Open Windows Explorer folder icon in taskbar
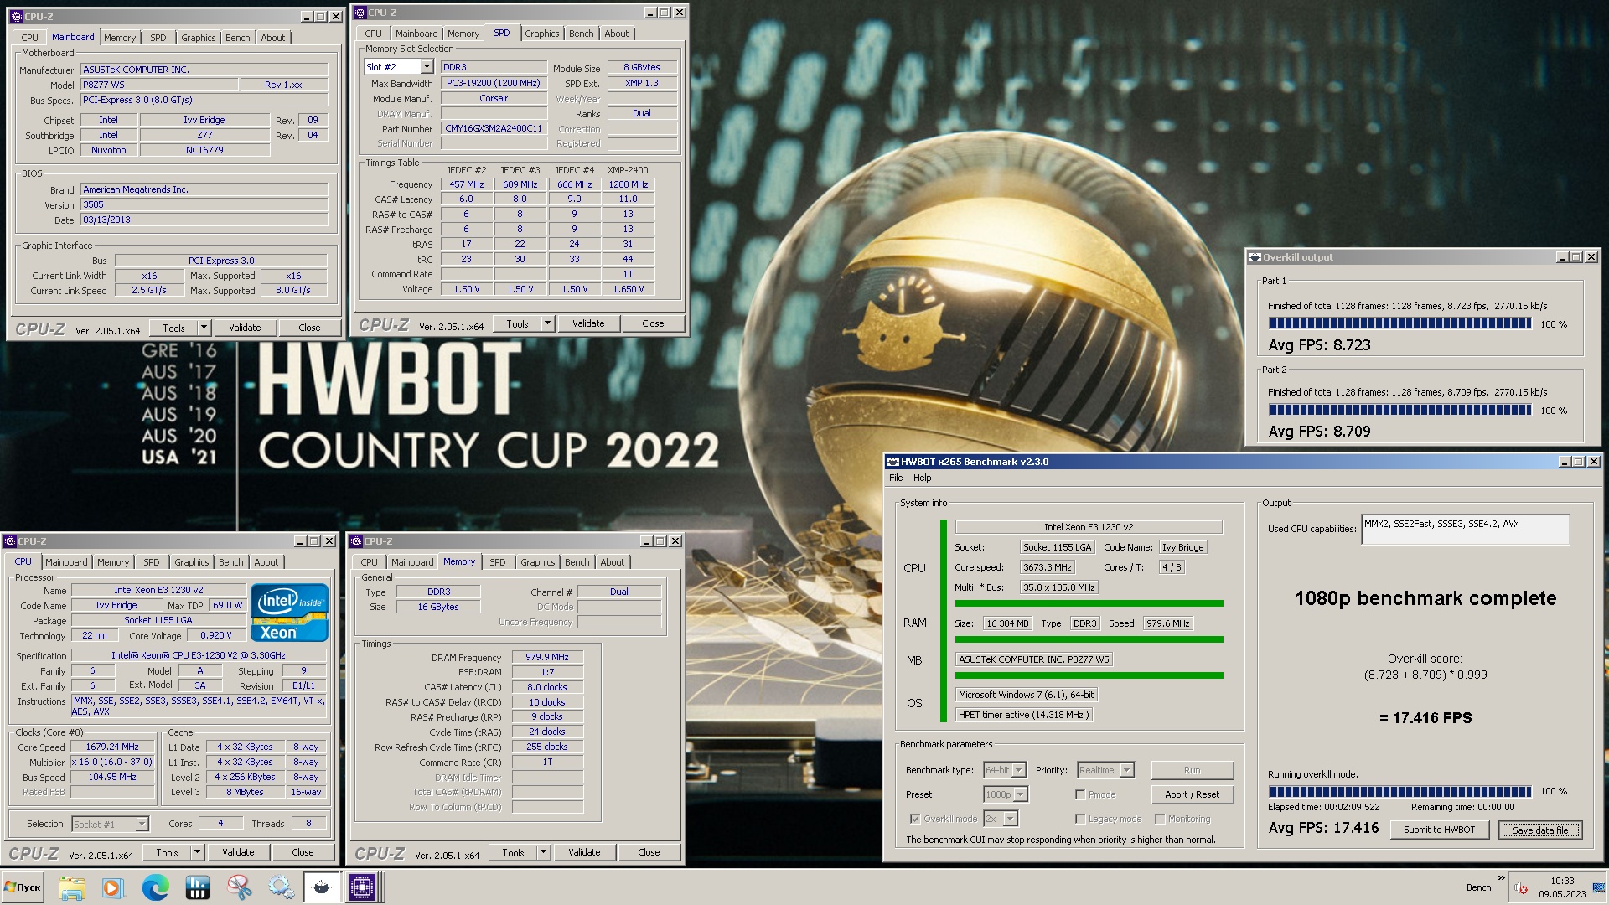This screenshot has width=1609, height=905. click(x=72, y=887)
